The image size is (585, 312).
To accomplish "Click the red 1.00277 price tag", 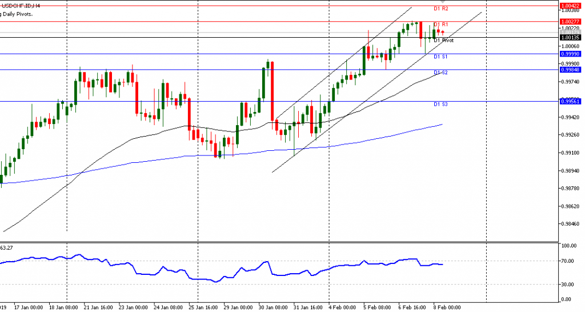I will coord(571,21).
